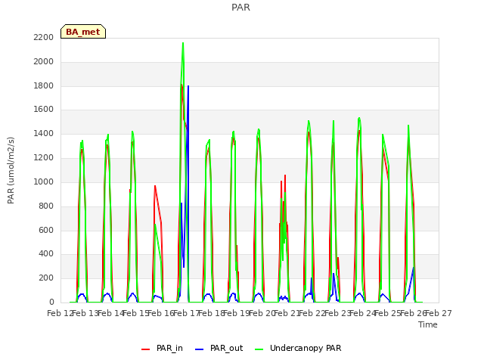Click the PAR (umol/m2/s) axis title
Image resolution: width=484 pixels, height=363 pixels.
11,170
